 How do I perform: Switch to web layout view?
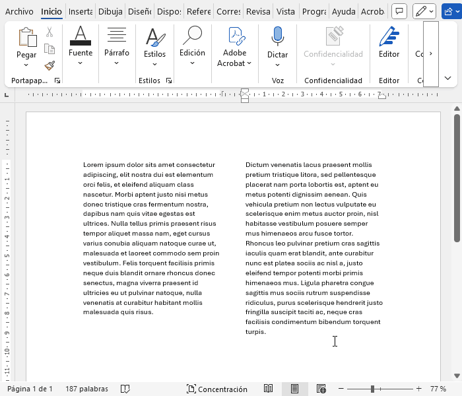[321, 389]
